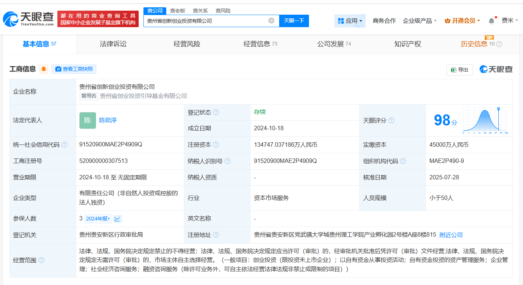523x285 pixels.
Task: Click the 天眼一下 search button
Action: 294,21
